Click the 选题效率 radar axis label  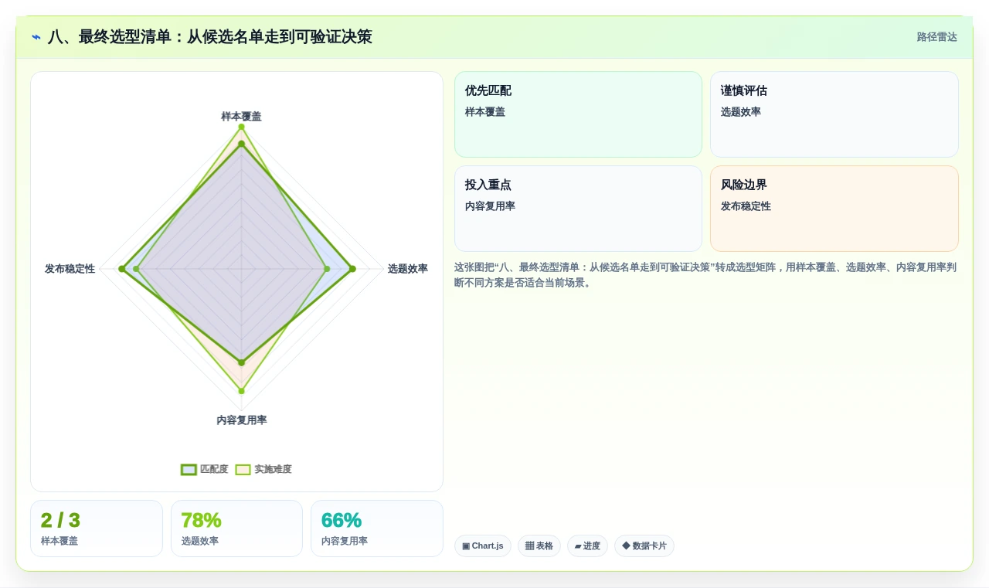(408, 269)
